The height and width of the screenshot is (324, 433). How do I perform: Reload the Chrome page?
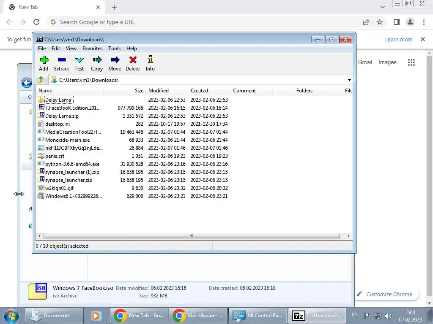tap(36, 22)
